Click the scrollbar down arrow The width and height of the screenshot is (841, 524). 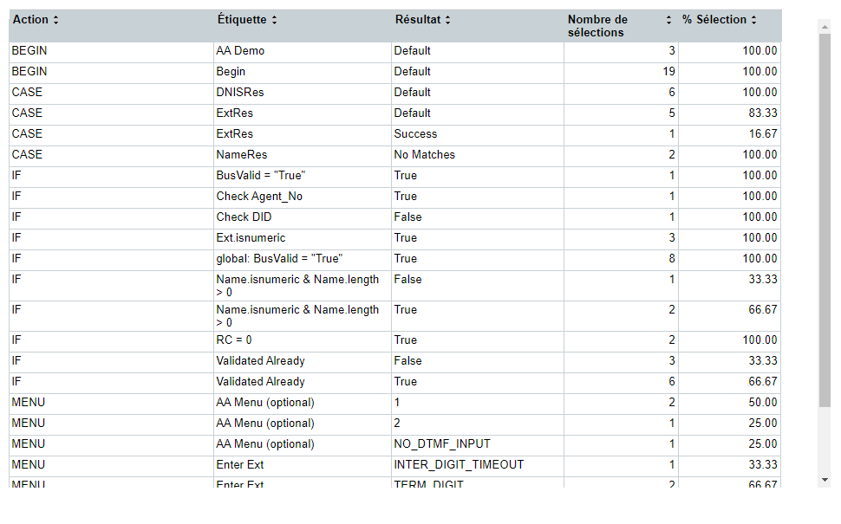(825, 480)
